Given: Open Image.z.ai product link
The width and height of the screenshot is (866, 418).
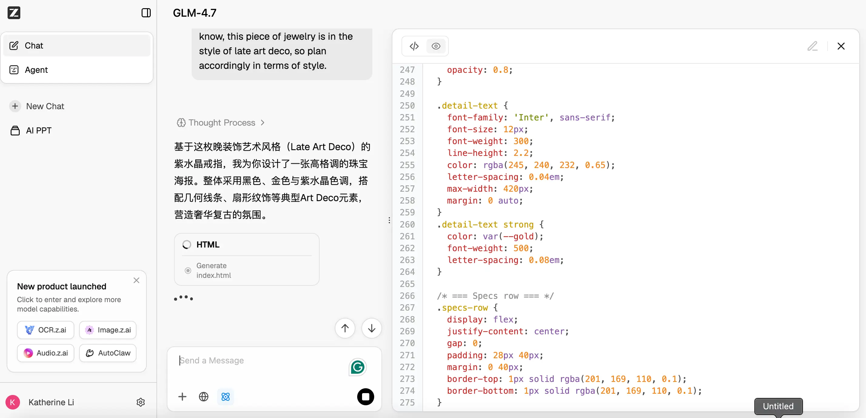Looking at the screenshot, I should (x=108, y=330).
